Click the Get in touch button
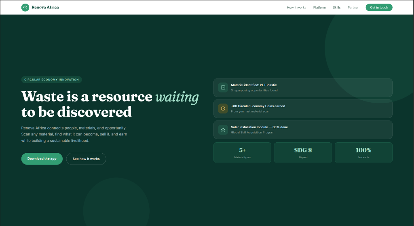 coord(379,7)
